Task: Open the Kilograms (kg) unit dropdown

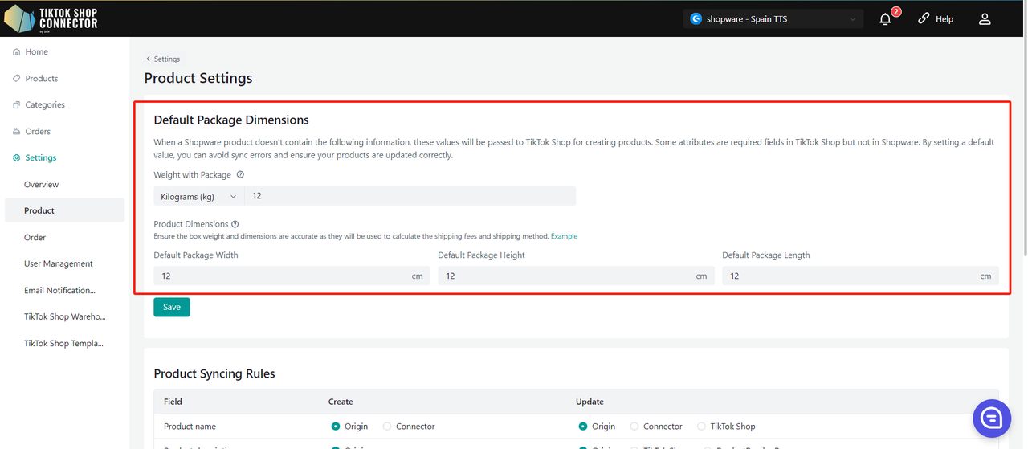Action: (x=199, y=196)
